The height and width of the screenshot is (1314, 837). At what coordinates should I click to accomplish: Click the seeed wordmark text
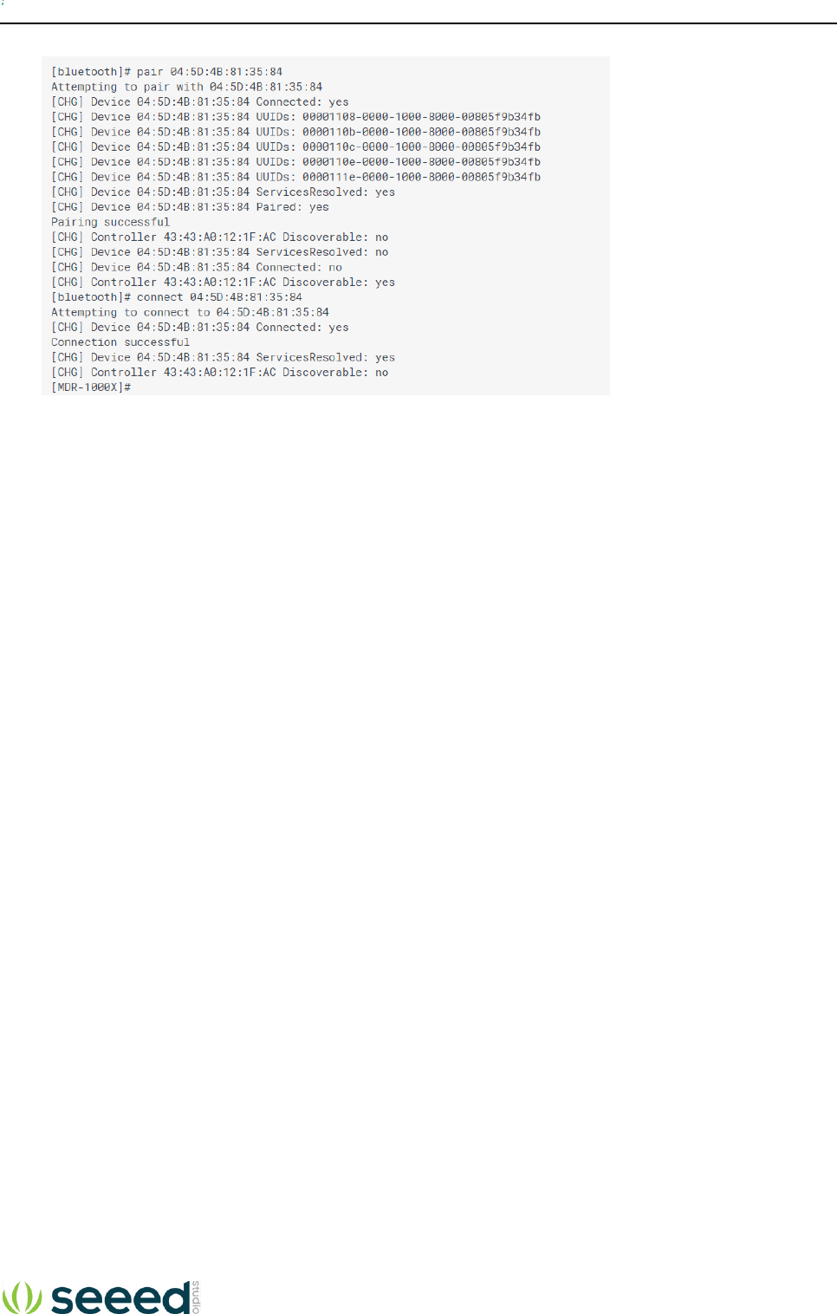(120, 1297)
